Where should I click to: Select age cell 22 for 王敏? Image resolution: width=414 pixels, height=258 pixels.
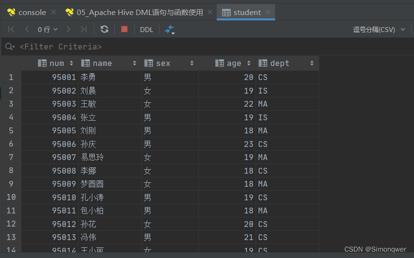tap(227, 104)
